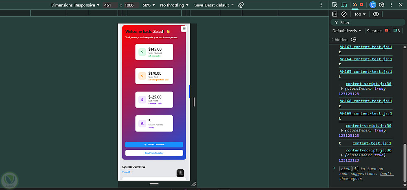Click the '2 hidden' messages text
The image size is (407, 190).
pyautogui.click(x=339, y=40)
